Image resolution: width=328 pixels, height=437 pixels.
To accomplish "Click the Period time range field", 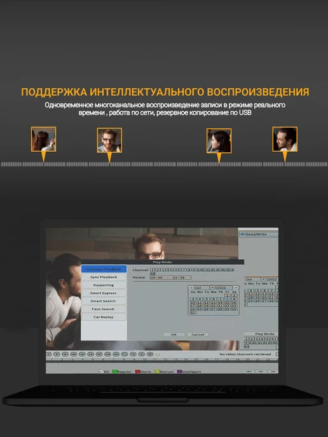I will pyautogui.click(x=171, y=278).
